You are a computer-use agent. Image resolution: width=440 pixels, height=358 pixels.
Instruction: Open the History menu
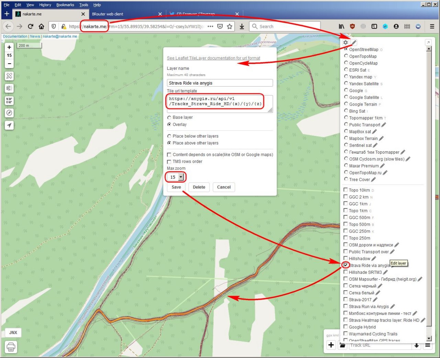(x=45, y=5)
